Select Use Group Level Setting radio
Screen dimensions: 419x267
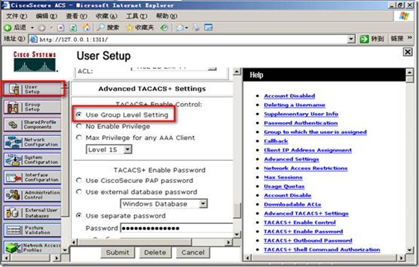pos(79,115)
